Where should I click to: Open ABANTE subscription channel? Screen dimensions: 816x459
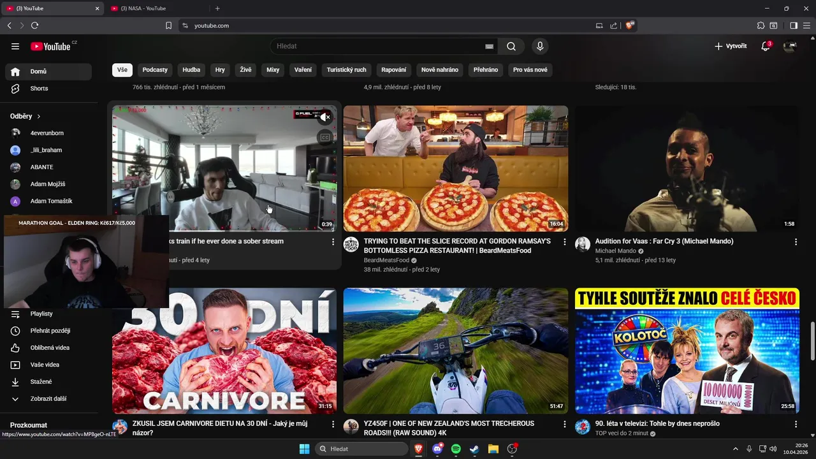point(48,167)
